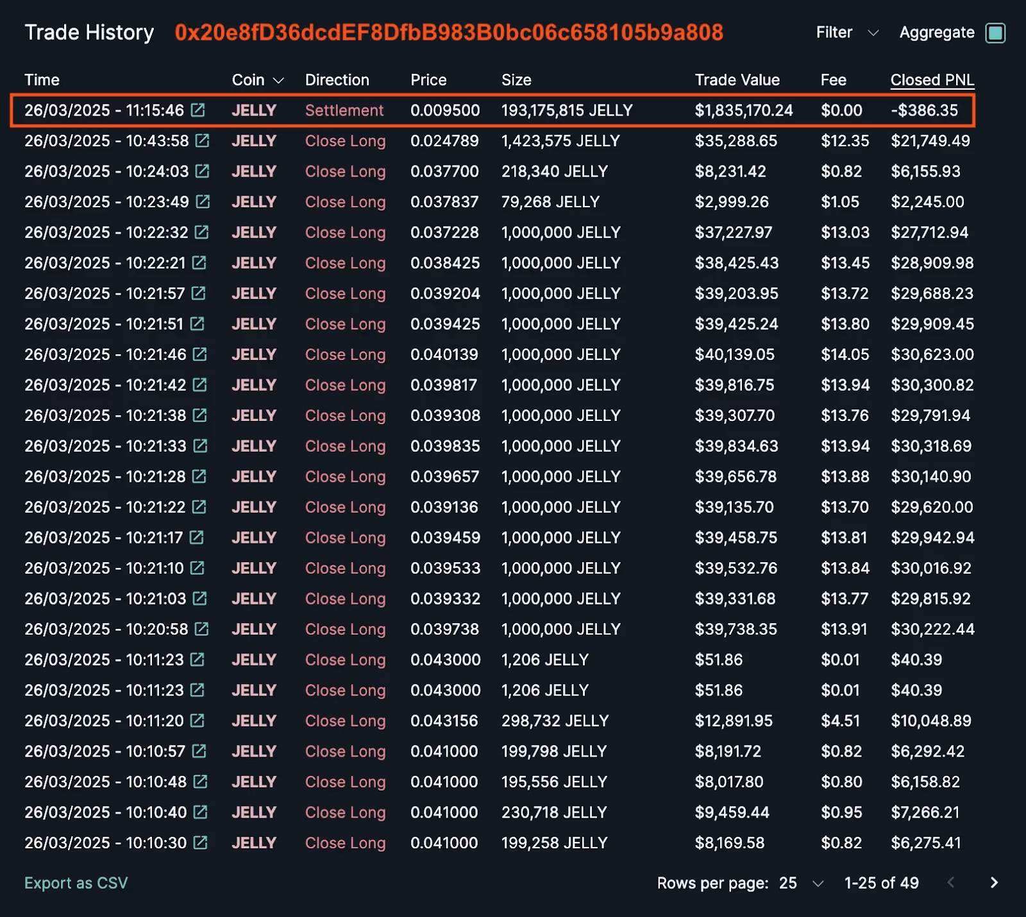Sort trades by Closed PNL
The image size is (1026, 917).
[932, 80]
